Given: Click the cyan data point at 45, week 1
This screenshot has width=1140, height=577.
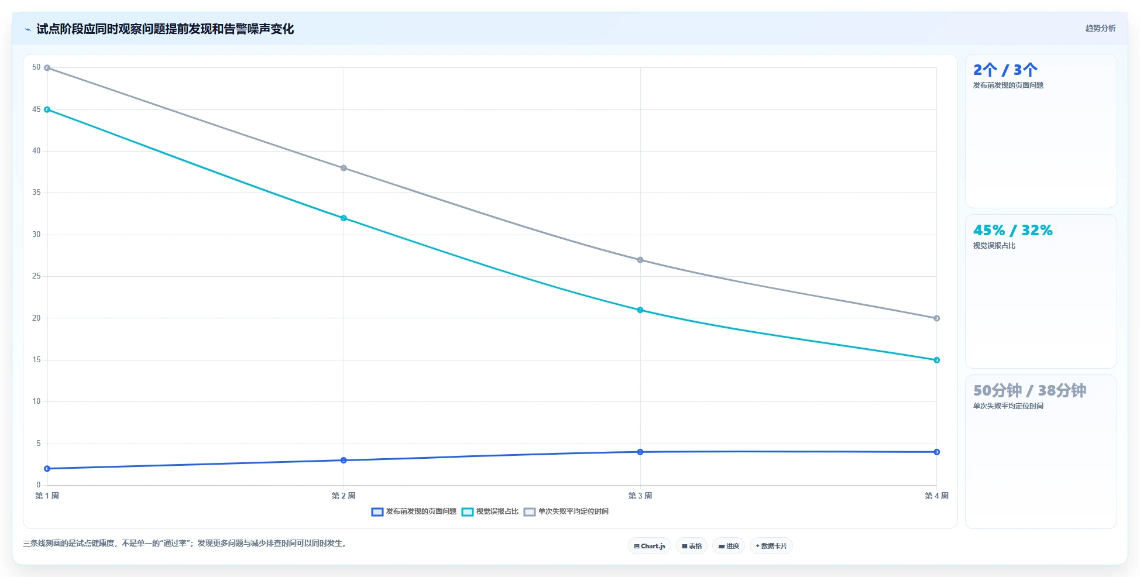Looking at the screenshot, I should point(47,109).
